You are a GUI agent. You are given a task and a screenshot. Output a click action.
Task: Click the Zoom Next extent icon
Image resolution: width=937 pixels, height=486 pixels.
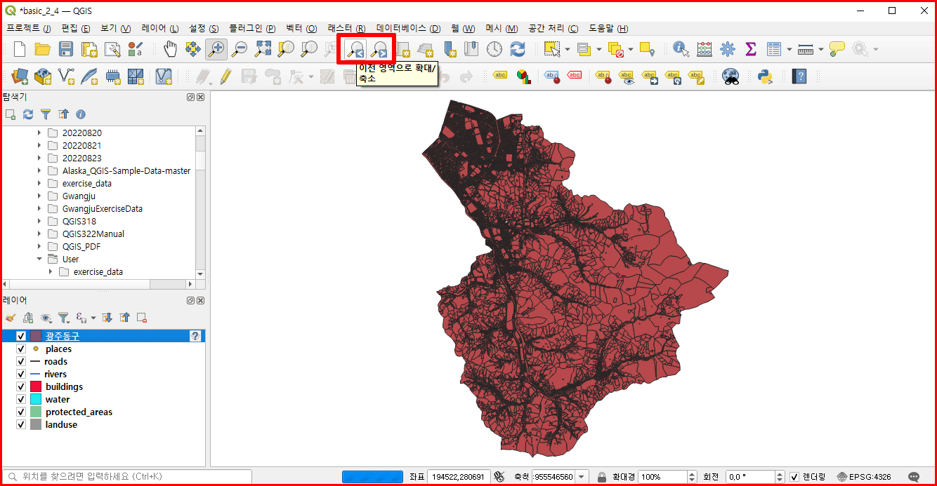click(x=379, y=49)
